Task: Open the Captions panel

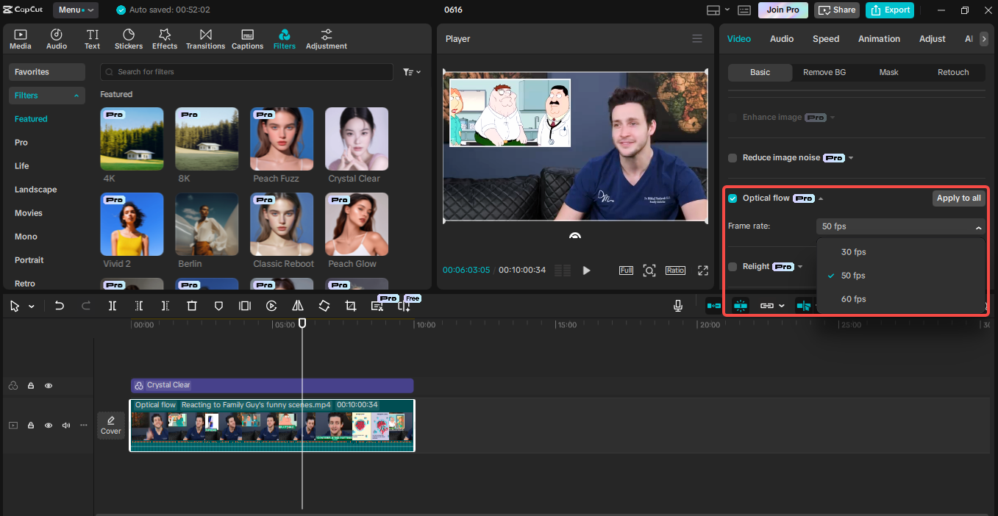Action: pyautogui.click(x=247, y=38)
